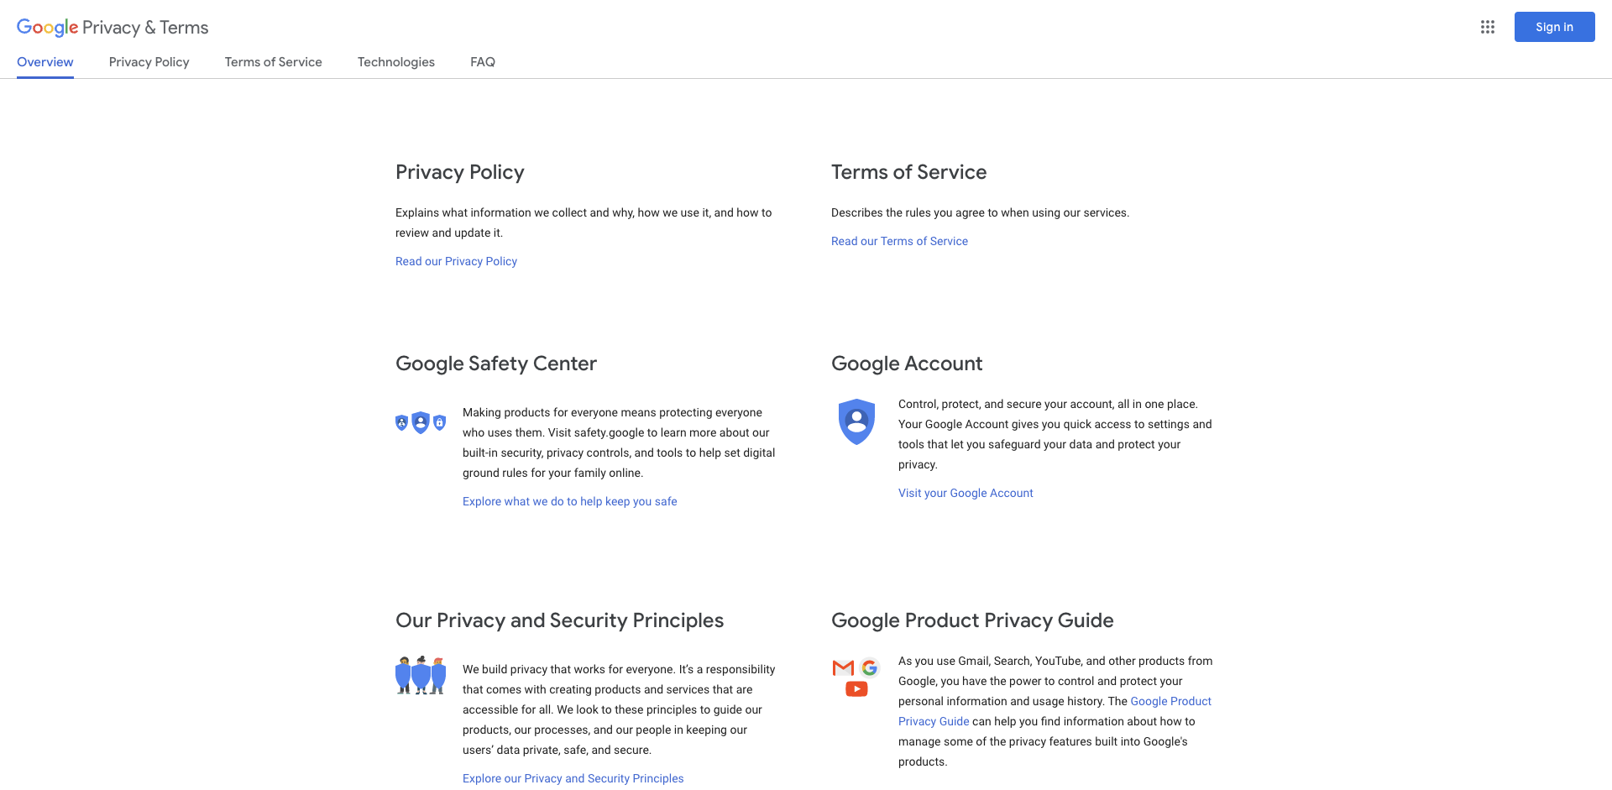Click the Privacy Principles people illustration
Image resolution: width=1612 pixels, height=790 pixels.
tap(420, 674)
